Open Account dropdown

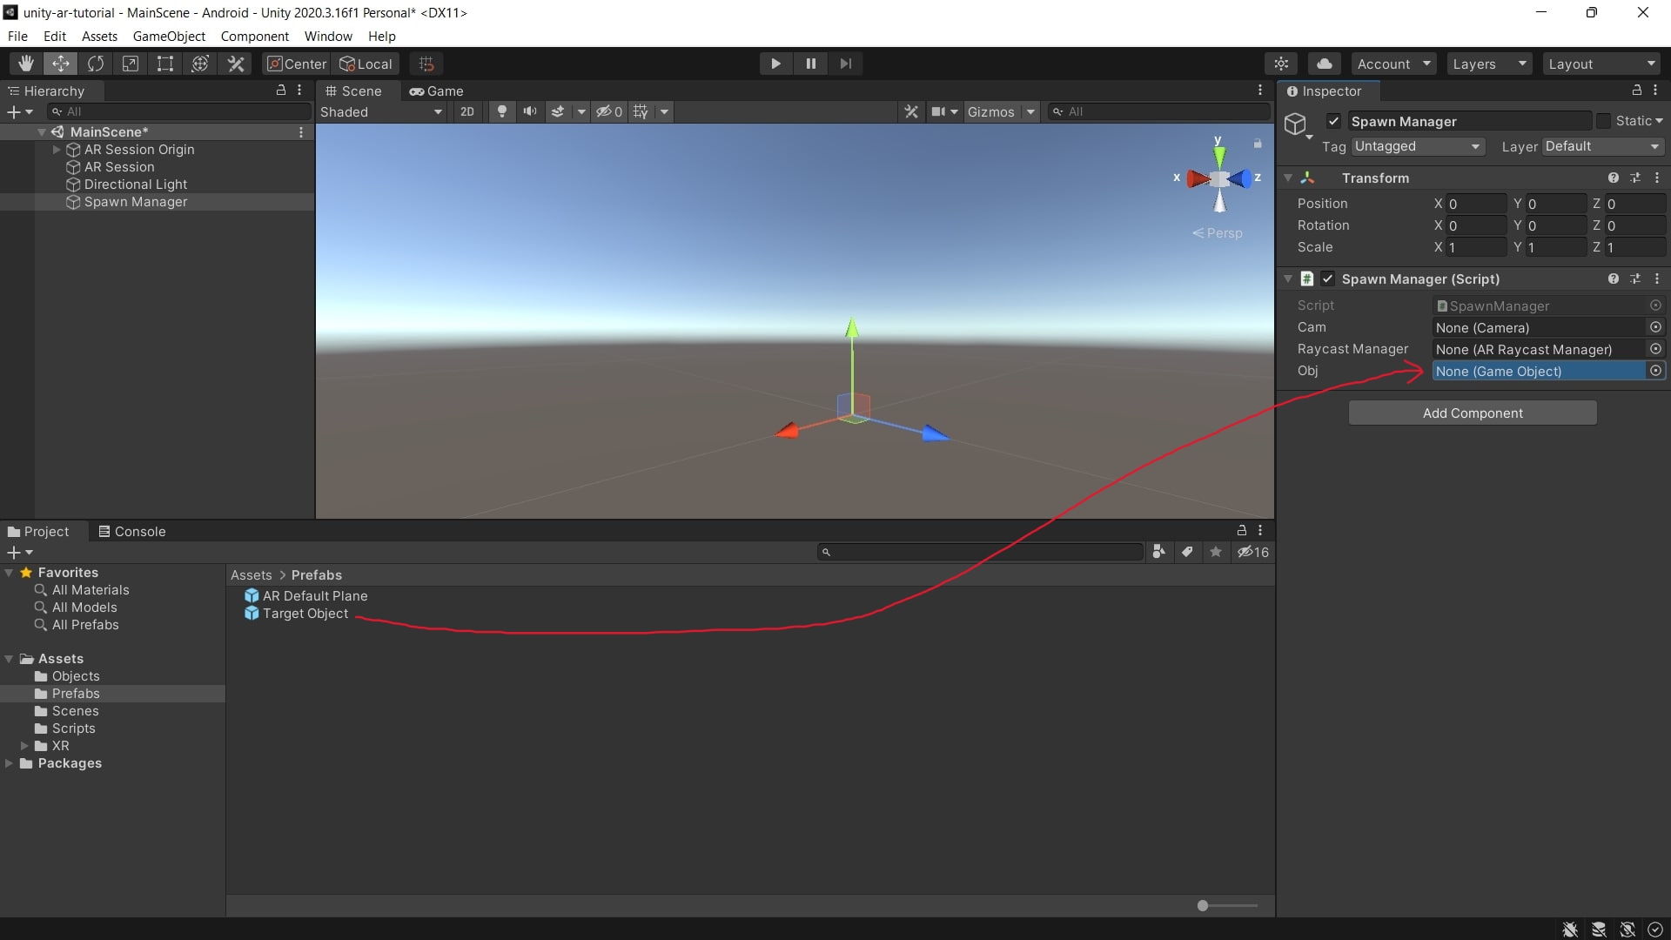coord(1393,64)
